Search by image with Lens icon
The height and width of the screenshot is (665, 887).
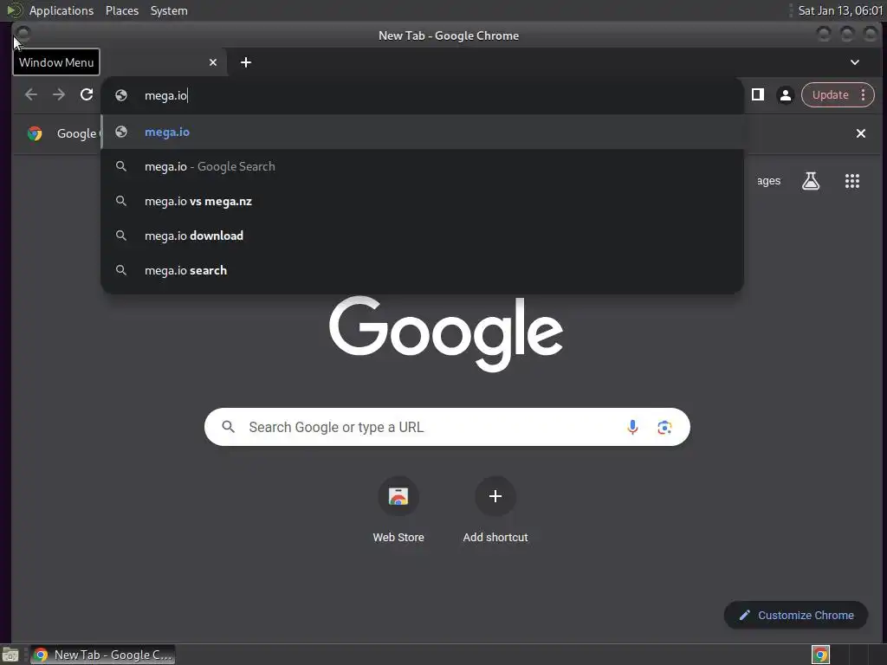pos(664,427)
